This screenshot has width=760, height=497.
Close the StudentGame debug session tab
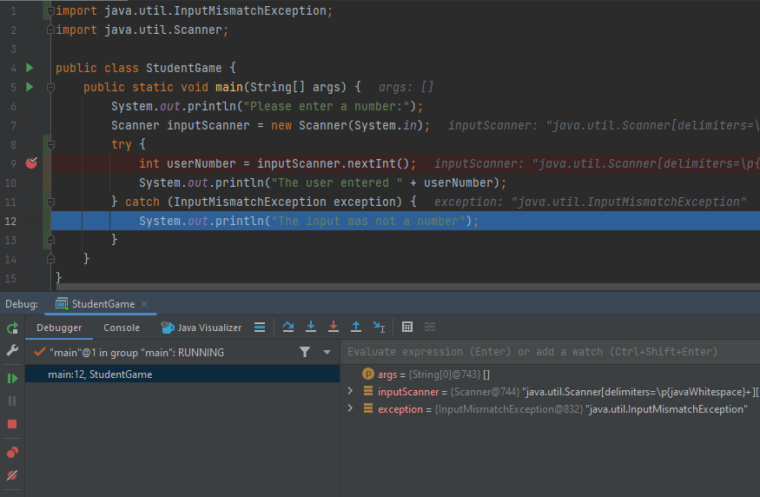(x=144, y=304)
